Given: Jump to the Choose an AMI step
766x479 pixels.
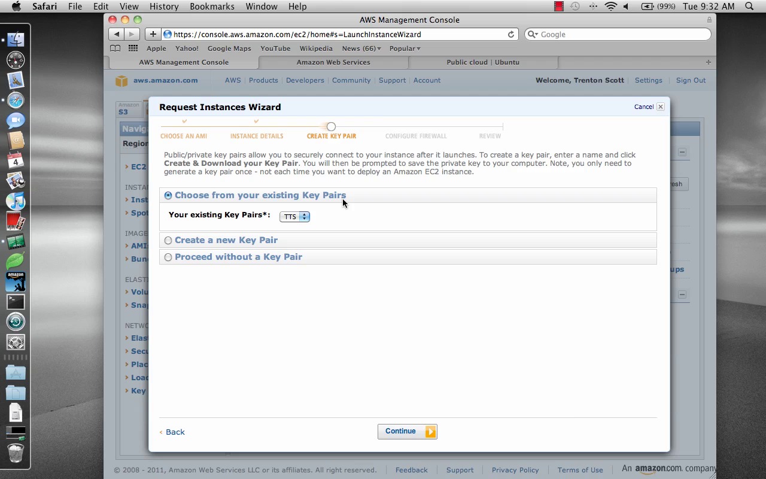Looking at the screenshot, I should 184,136.
